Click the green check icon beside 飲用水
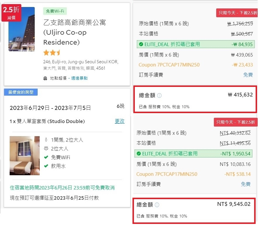Image resolution: width=260 pixels, height=228 pixels. click(46, 166)
